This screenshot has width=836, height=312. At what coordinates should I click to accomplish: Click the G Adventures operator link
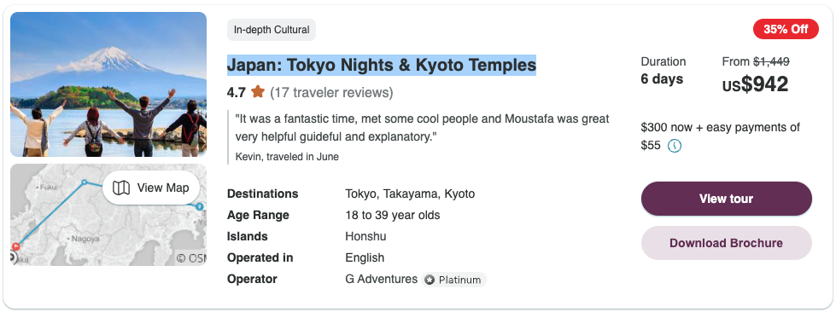(x=381, y=279)
